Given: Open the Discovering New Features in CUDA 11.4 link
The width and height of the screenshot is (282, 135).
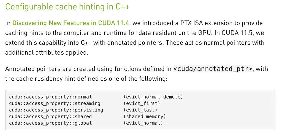Looking at the screenshot, I should coord(71,23).
